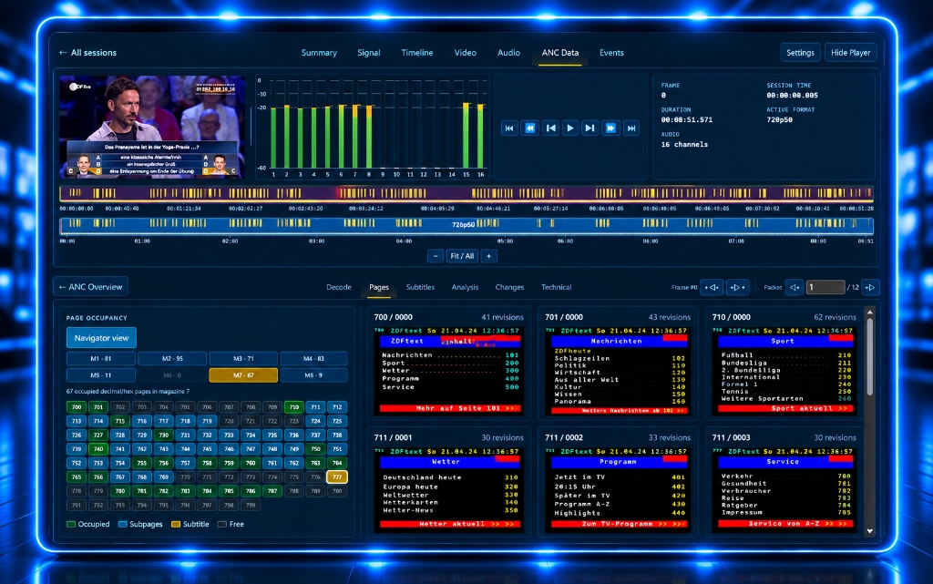The image size is (933, 584).
Task: Open the Analysis sub-tab
Action: point(465,287)
